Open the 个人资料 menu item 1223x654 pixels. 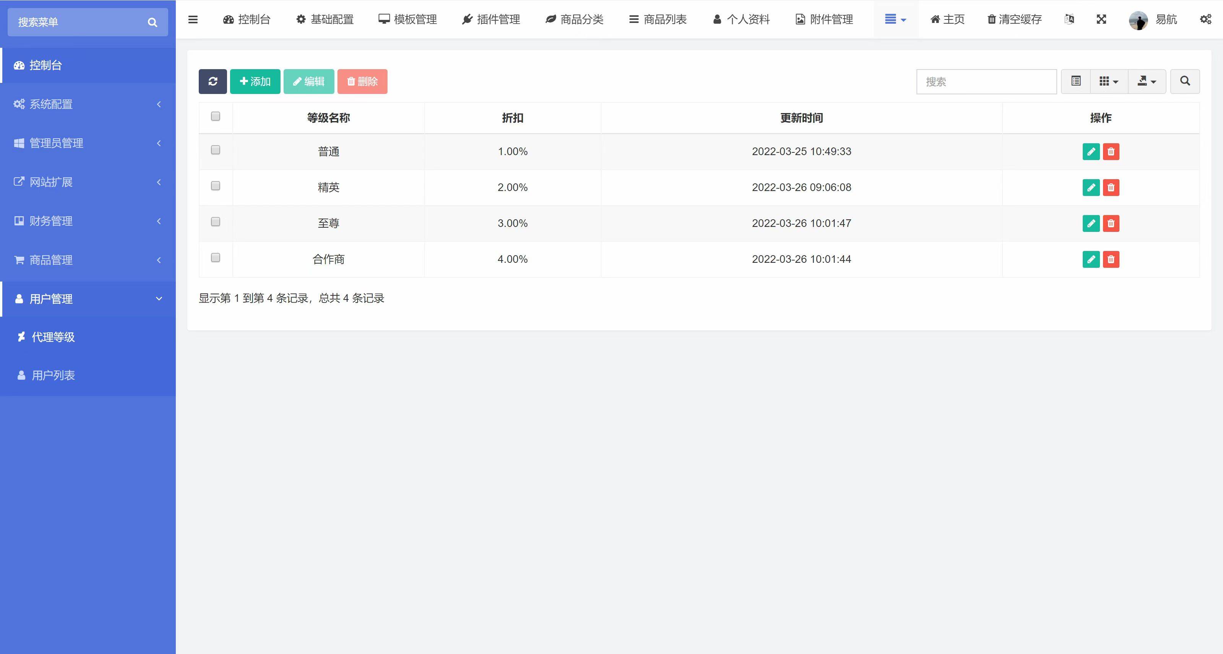741,19
